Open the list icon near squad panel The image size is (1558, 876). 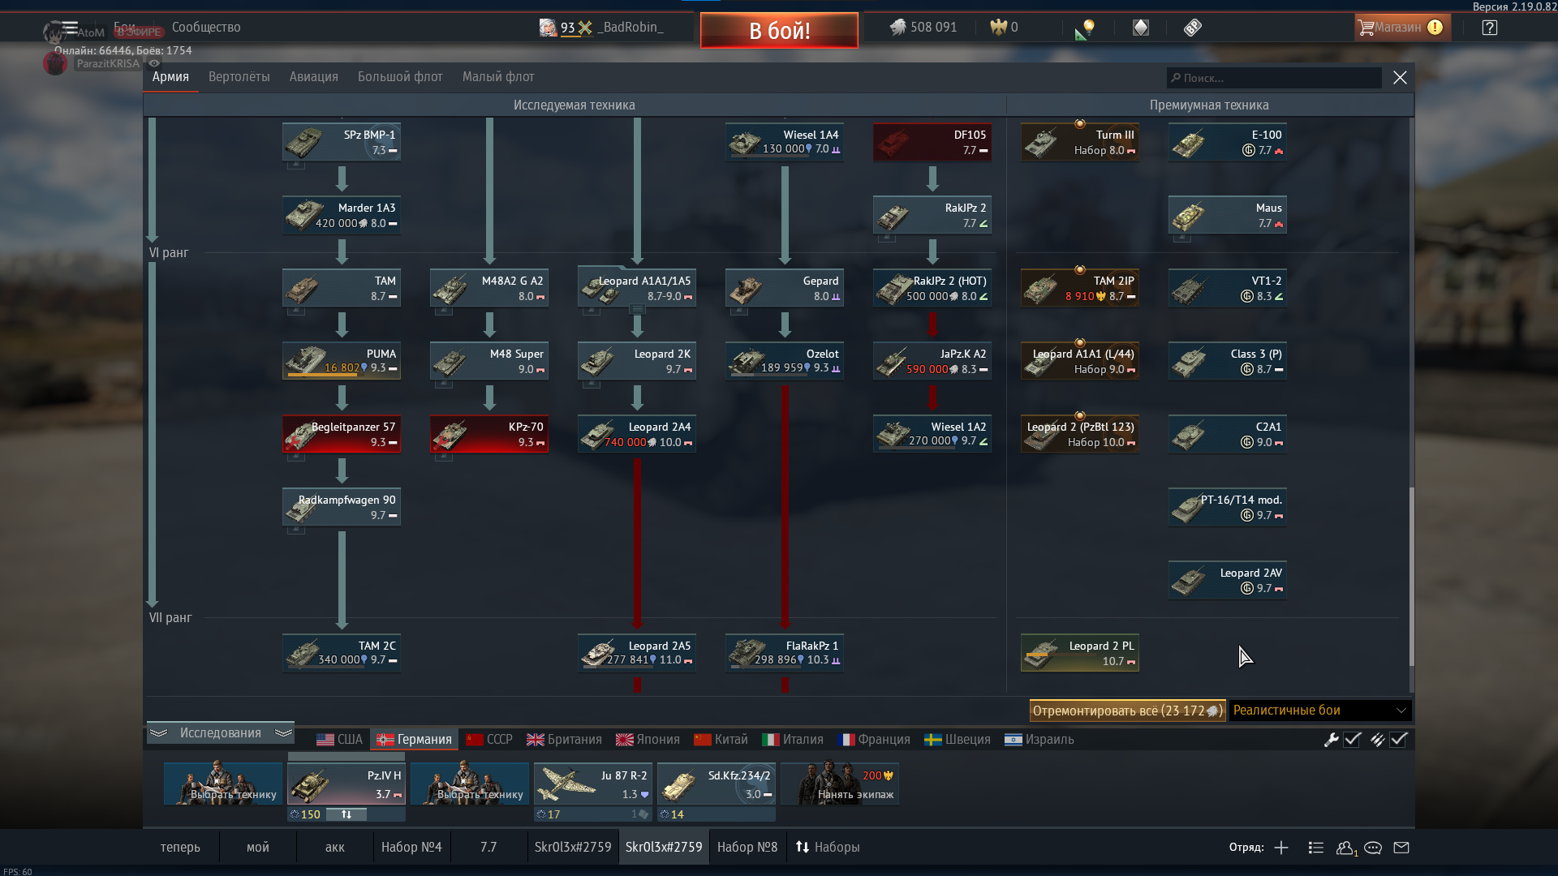[1316, 848]
